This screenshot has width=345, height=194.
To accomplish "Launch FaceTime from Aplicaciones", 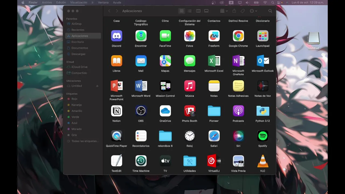I will coord(165,36).
